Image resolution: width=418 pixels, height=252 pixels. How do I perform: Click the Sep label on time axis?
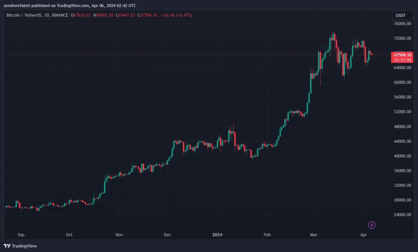pos(21,235)
